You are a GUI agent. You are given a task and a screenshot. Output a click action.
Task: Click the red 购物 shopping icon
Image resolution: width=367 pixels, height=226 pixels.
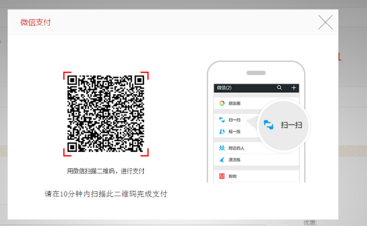coord(222,176)
